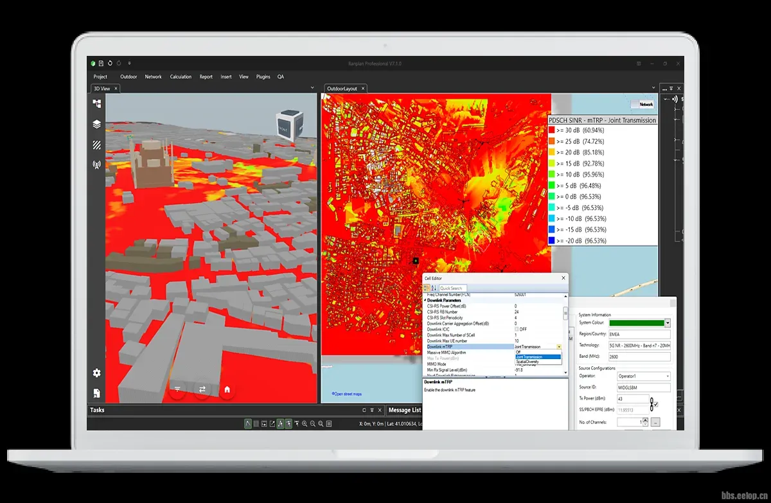Increase No. of Channels with up stepper
The image size is (771, 503).
tap(646, 420)
